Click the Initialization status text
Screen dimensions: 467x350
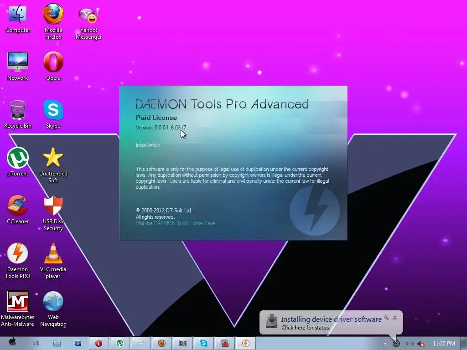coord(150,145)
